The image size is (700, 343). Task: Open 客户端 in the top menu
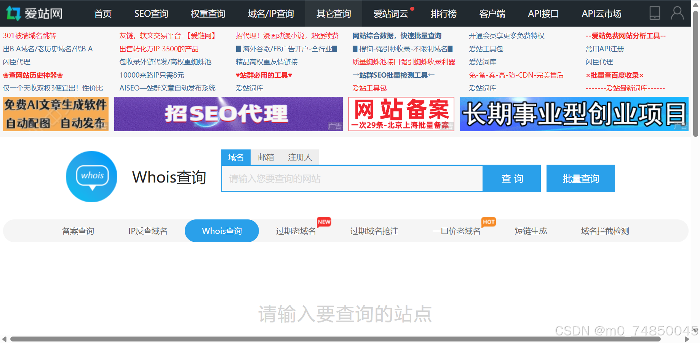(x=492, y=14)
